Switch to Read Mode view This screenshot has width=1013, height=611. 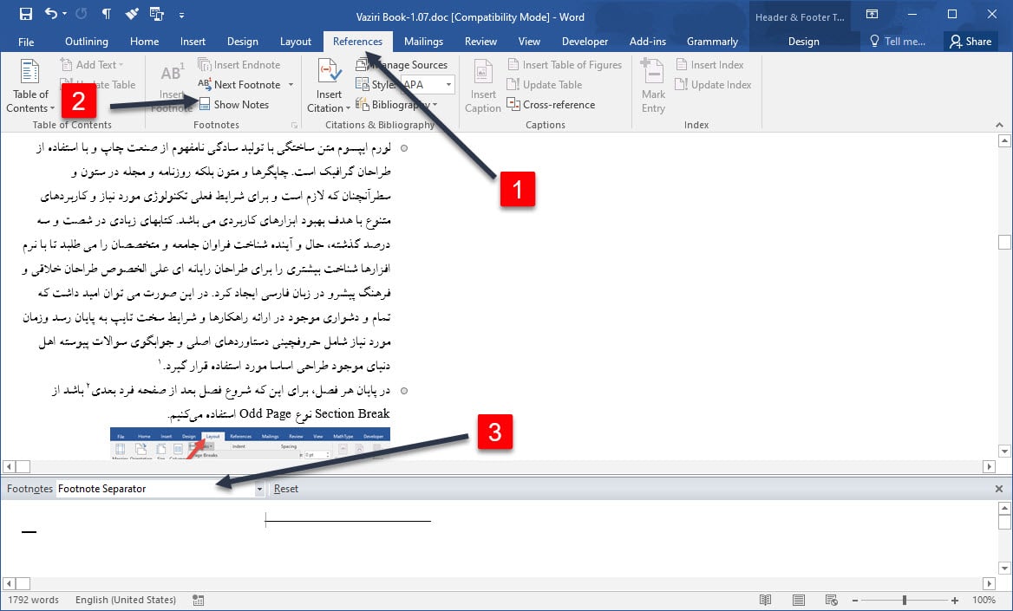pos(766,600)
